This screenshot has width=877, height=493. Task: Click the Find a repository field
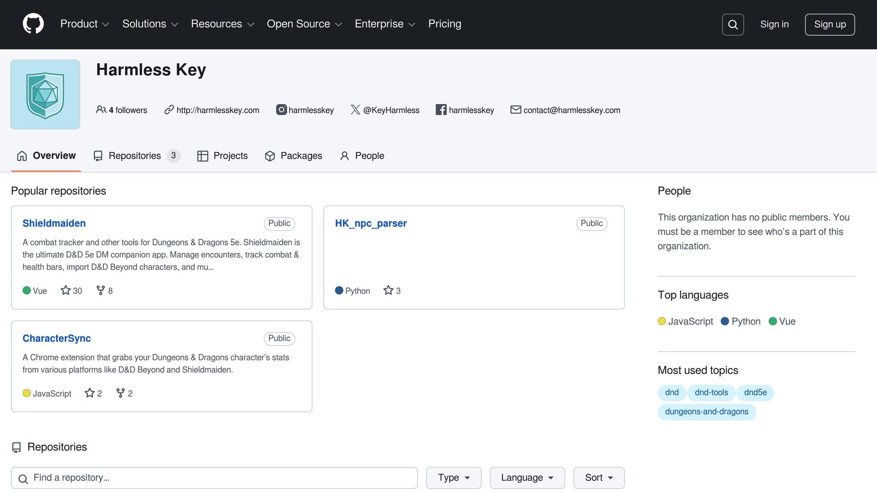point(214,478)
